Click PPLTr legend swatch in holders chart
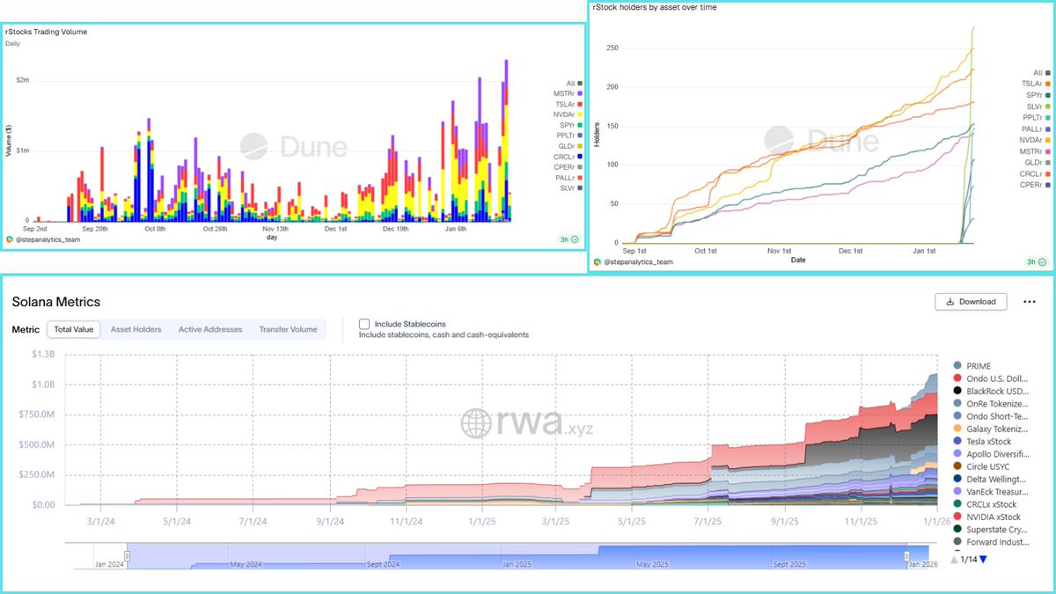 click(x=1049, y=118)
